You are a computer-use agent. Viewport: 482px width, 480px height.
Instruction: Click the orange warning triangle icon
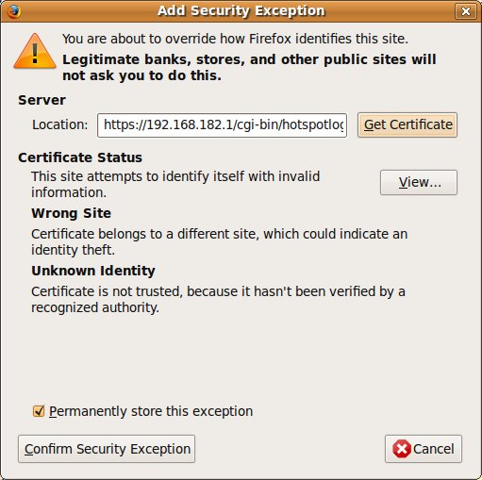click(x=35, y=51)
